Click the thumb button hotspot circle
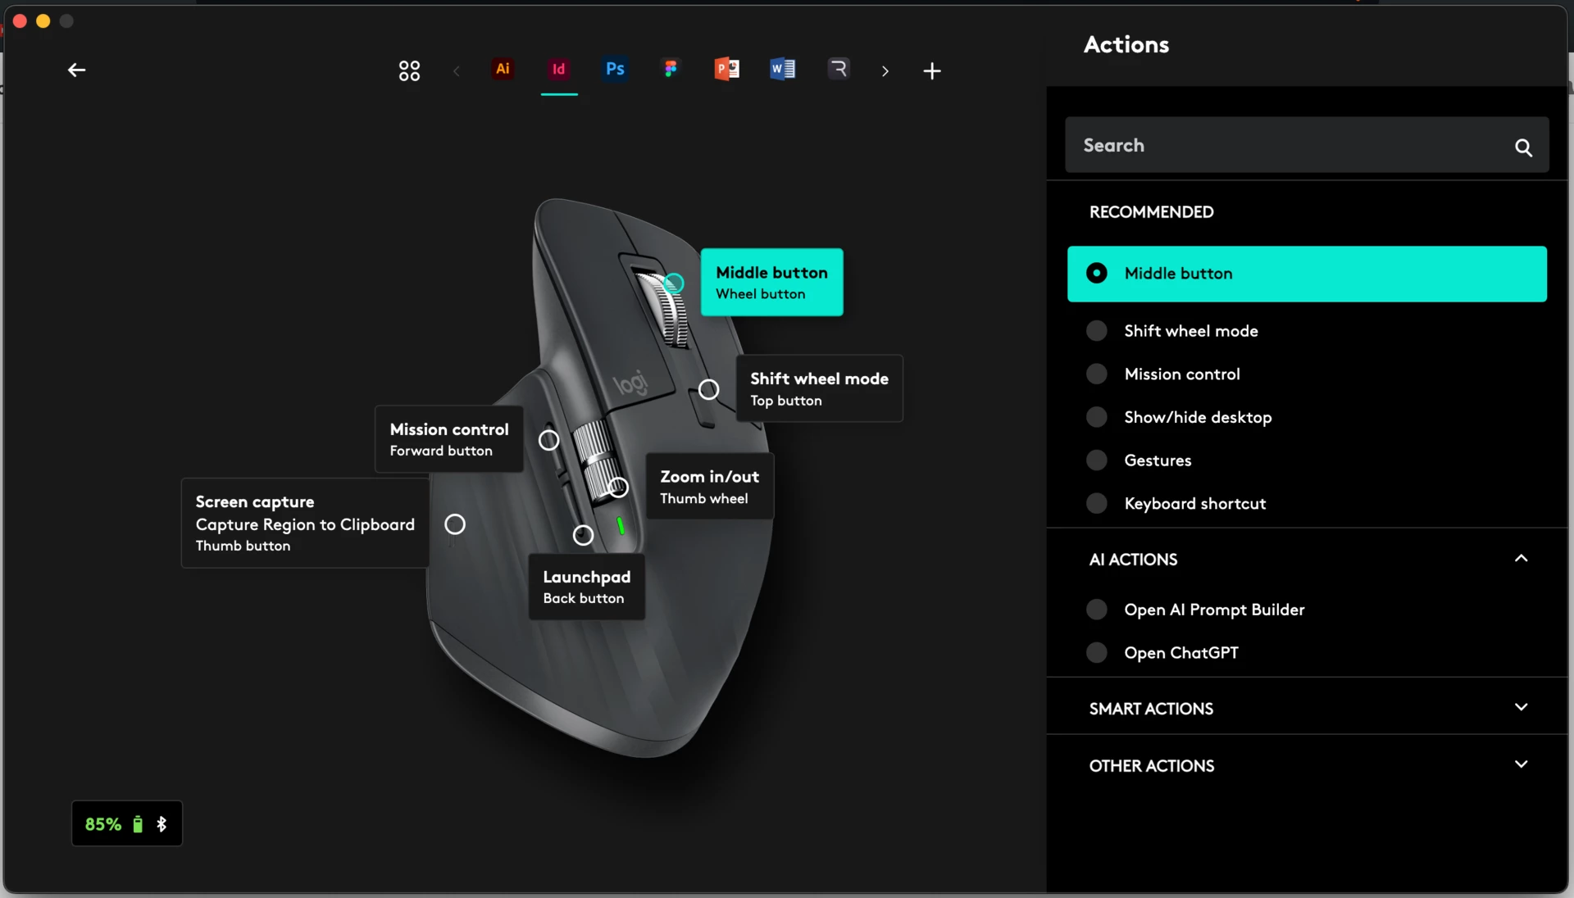 (455, 524)
